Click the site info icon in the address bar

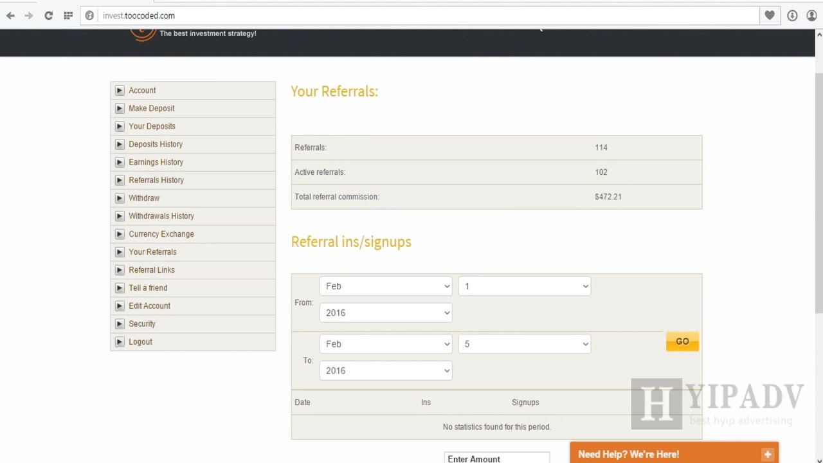click(90, 15)
